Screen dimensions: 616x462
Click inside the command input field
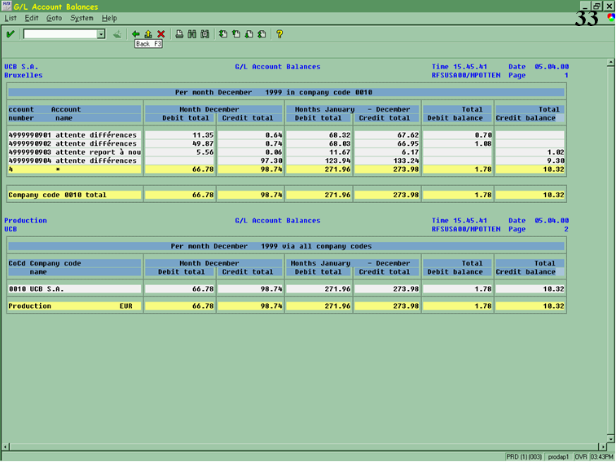click(59, 34)
